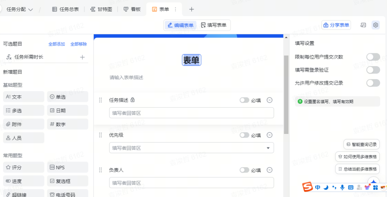Open the 任务分配 dropdown
Image resolution: width=387 pixels, height=197 pixels.
coord(20,9)
